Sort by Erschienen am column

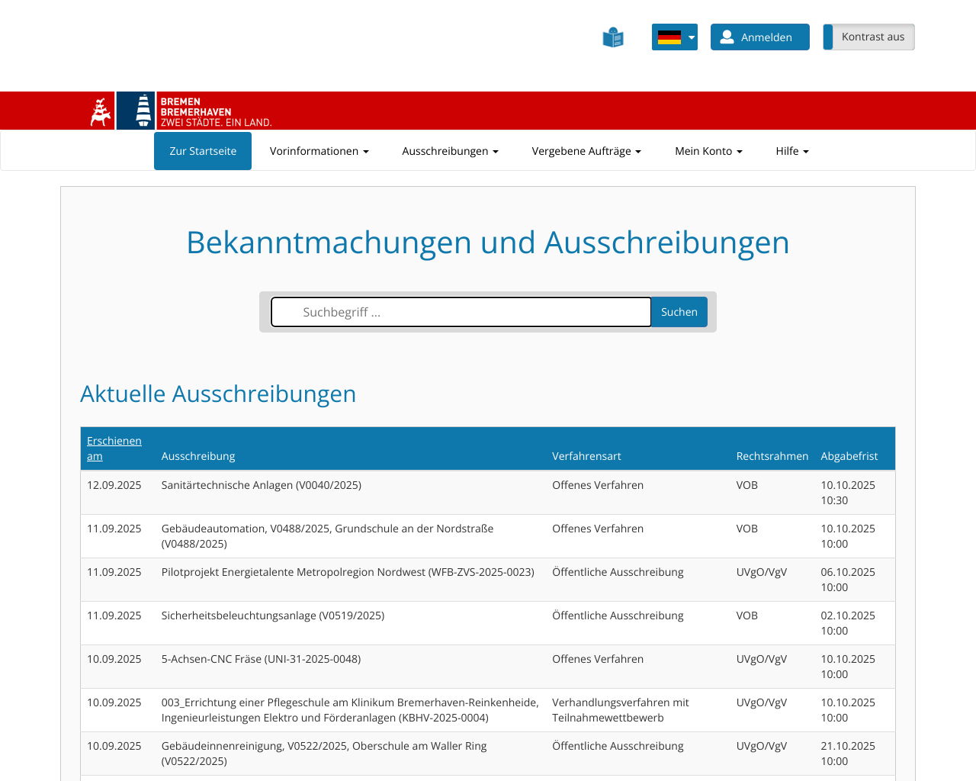[114, 448]
